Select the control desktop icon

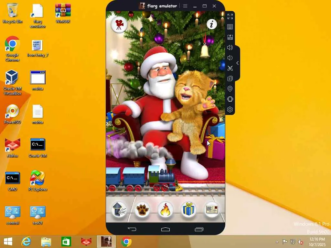(x=13, y=215)
